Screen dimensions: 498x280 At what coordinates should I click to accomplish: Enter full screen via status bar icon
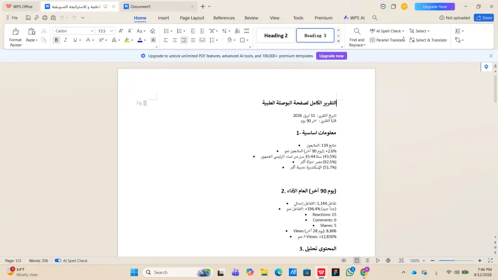point(491,261)
